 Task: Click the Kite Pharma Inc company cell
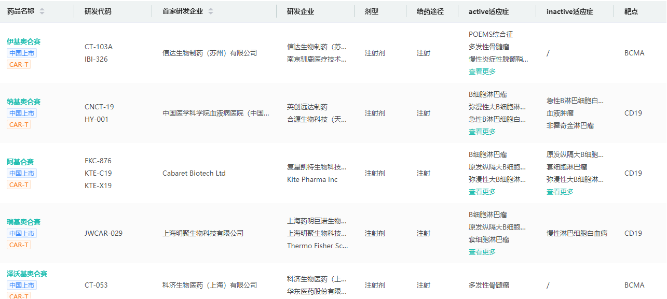click(312, 179)
